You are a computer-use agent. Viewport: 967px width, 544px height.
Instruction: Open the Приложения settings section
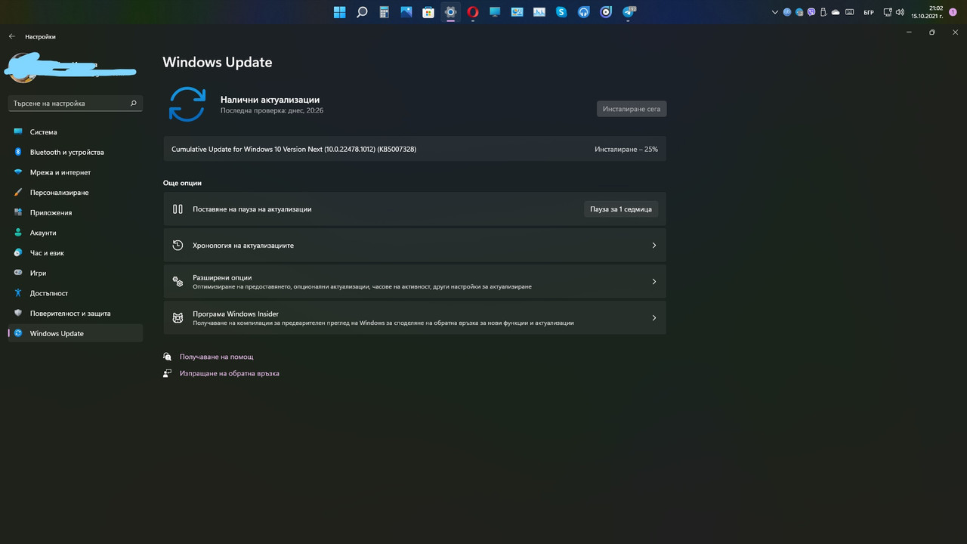[x=75, y=212]
